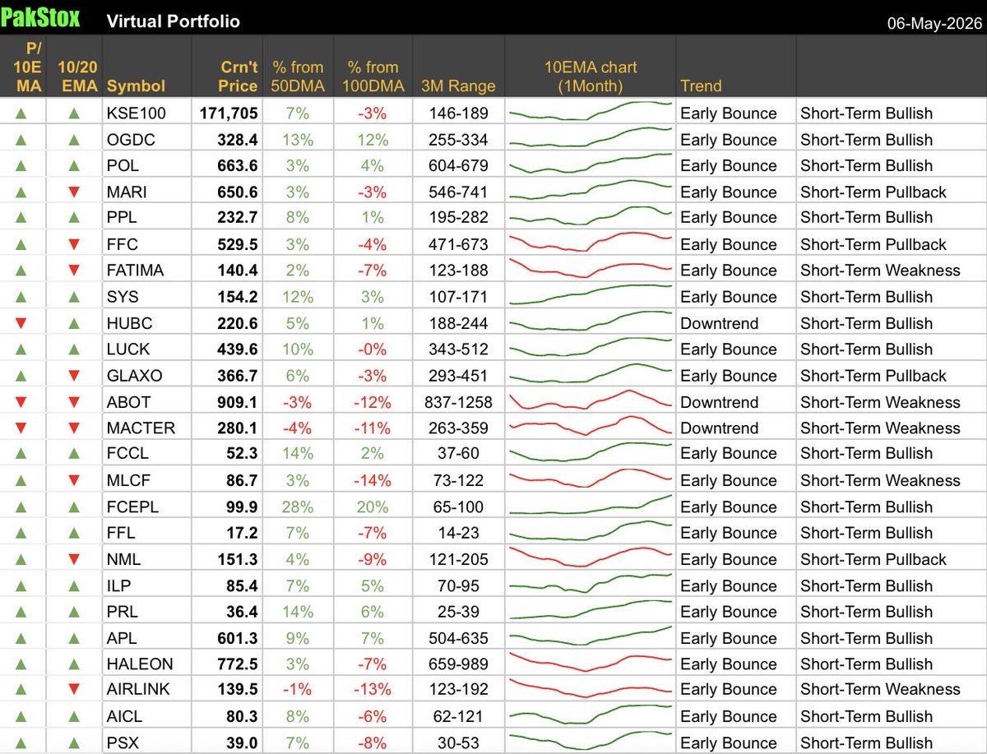Select the FFC row 10/20 EMA red arrow
This screenshot has width=987, height=754.
click(73, 244)
